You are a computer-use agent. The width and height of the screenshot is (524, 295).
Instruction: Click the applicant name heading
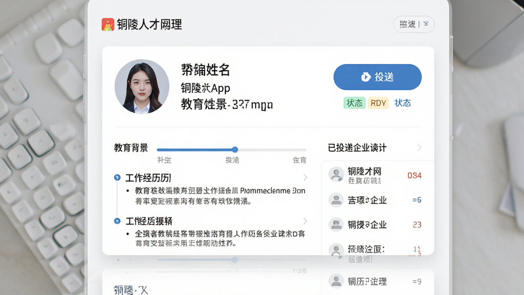(206, 70)
